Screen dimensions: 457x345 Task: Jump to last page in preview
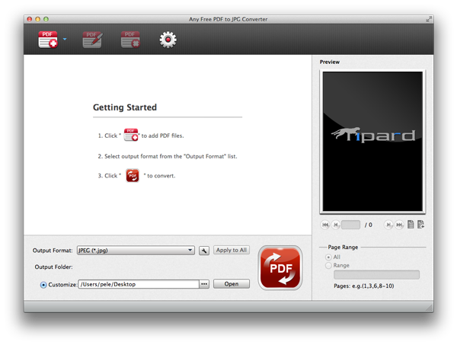[x=399, y=225]
